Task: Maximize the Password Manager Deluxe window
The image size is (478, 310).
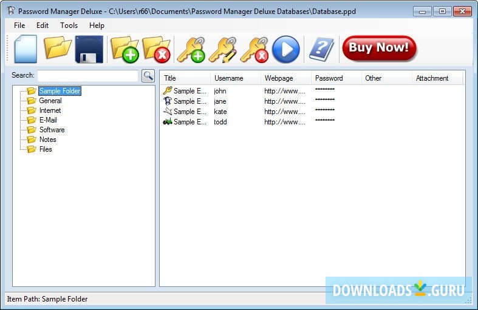Action: click(x=442, y=12)
